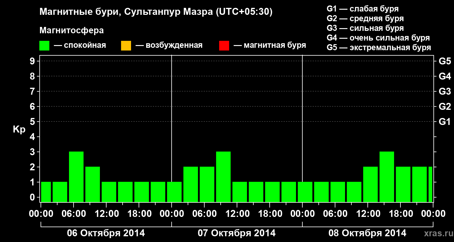Click the '06 Октября 2014' date label
The height and width of the screenshot is (242, 454).
(x=106, y=233)
